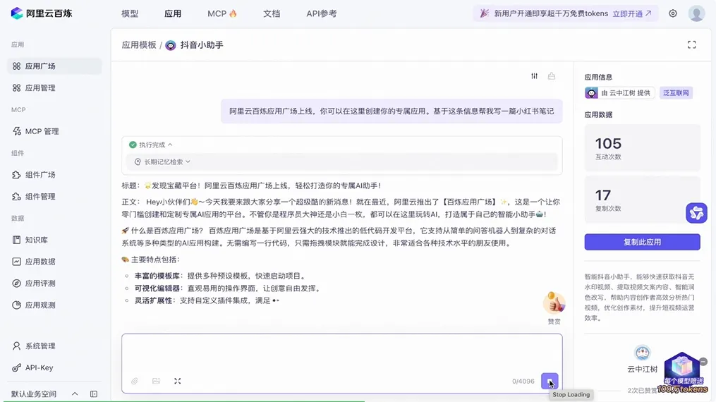
Task: Click the 抖音小助手 app icon
Action: tap(170, 45)
